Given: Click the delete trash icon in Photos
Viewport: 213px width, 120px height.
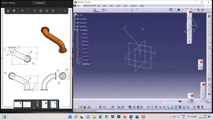Looking at the screenshot, I should point(53,11).
